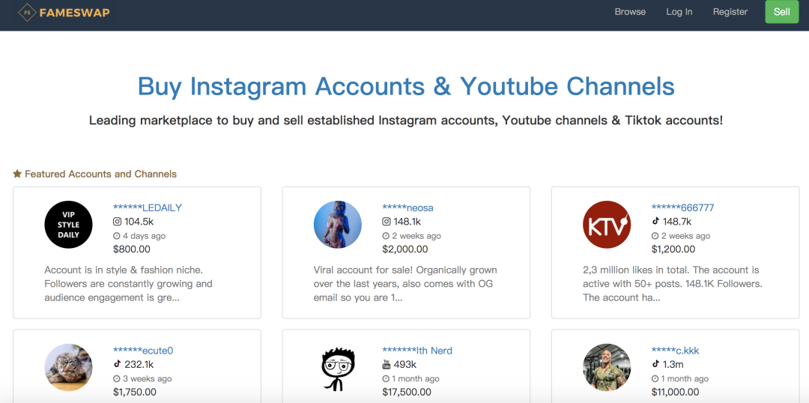Click the YouTube icon beside 493k
The height and width of the screenshot is (403, 809).
tap(387, 364)
